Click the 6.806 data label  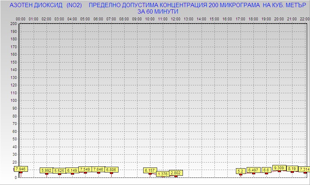[x=111, y=170]
